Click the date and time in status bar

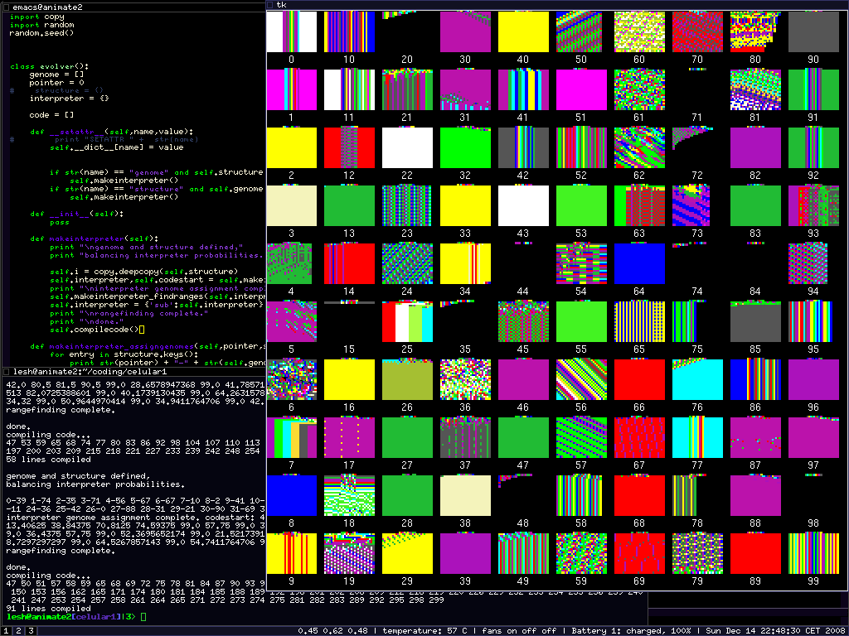point(775,630)
